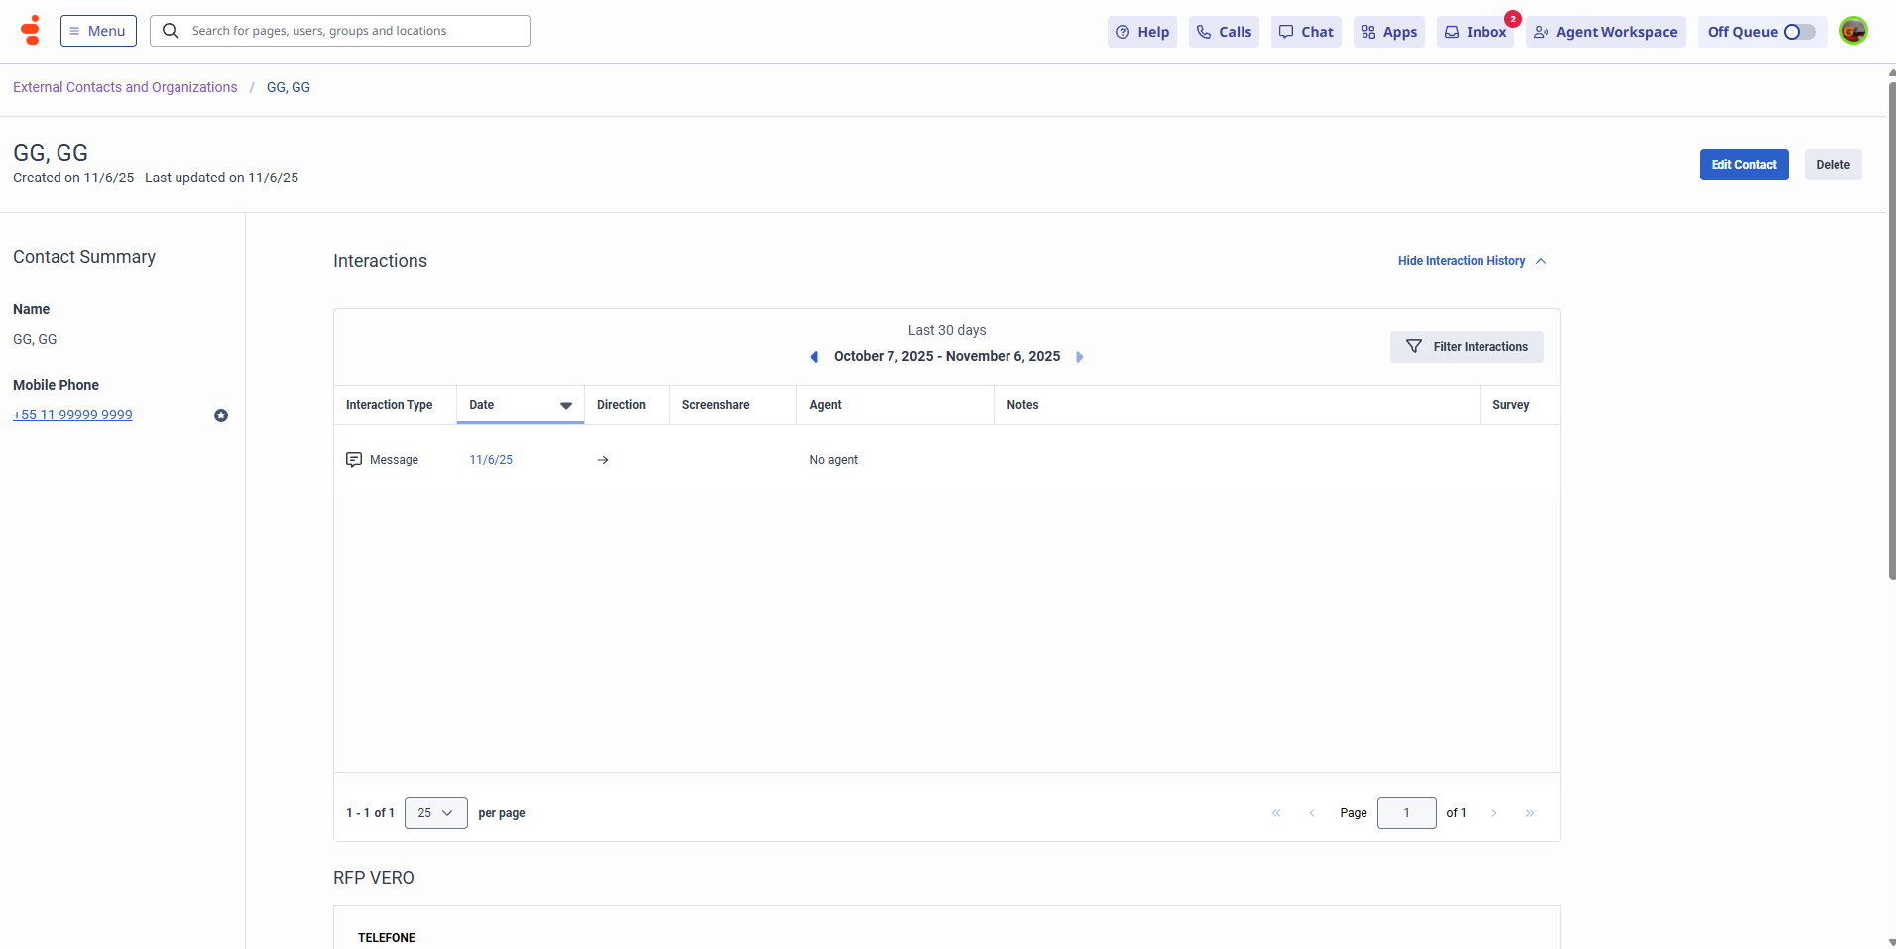Focus the Page number input field
The width and height of the screenshot is (1896, 949).
1406,813
